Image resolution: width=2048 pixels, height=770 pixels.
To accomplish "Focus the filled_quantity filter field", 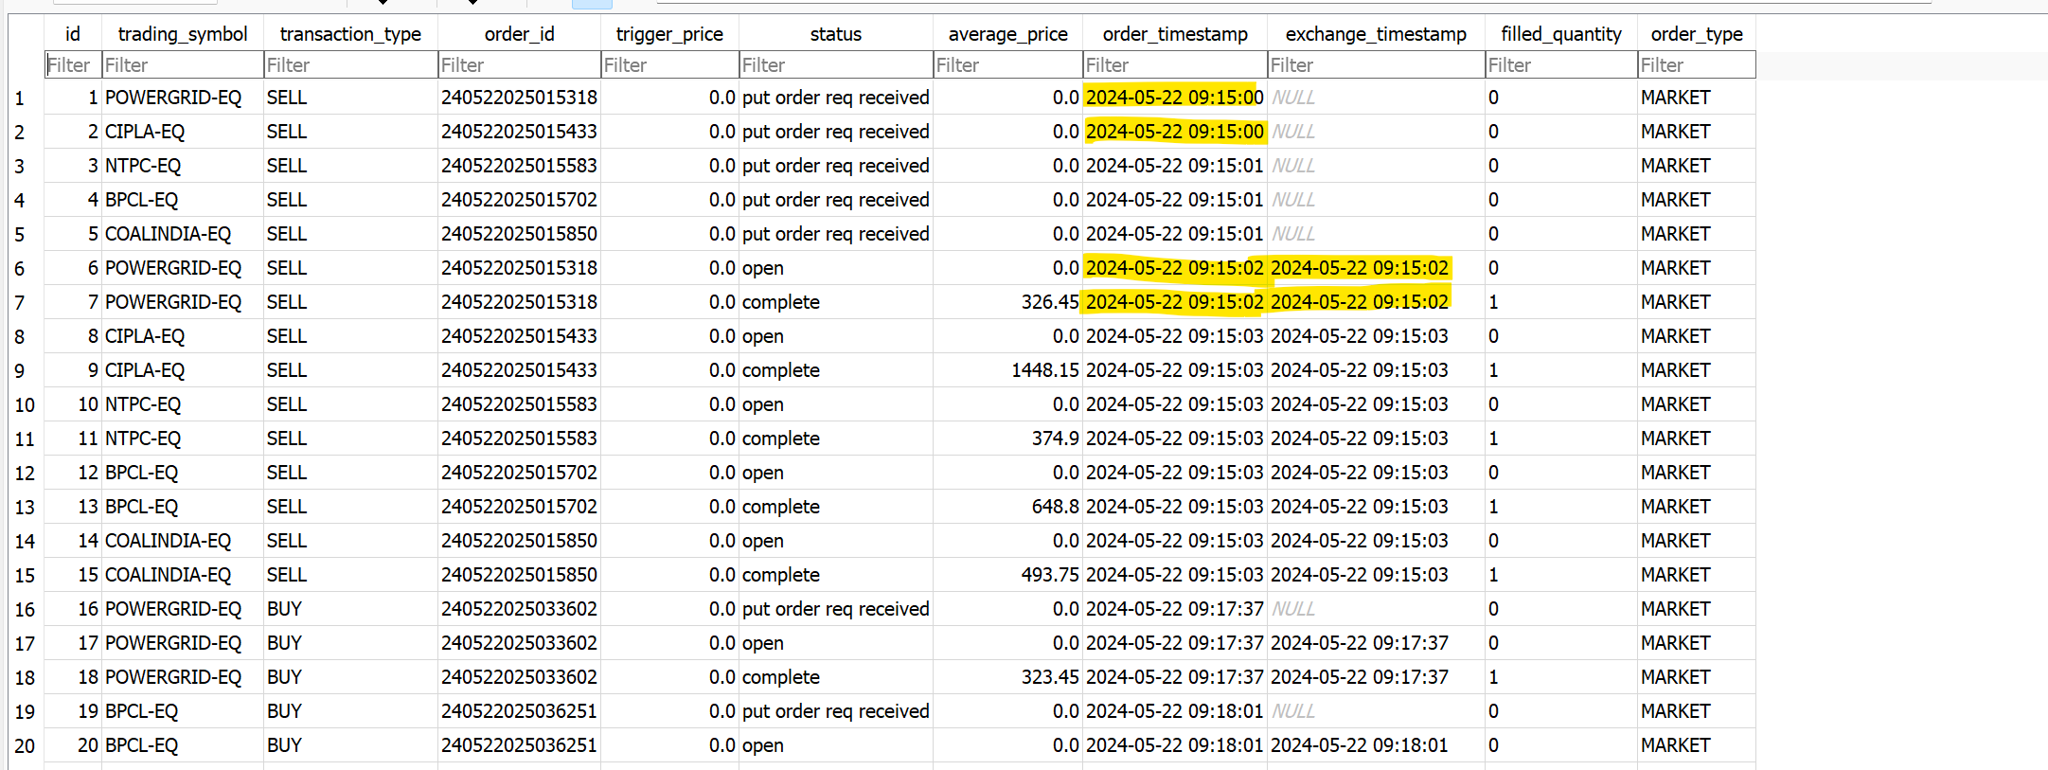I will 1561,64.
